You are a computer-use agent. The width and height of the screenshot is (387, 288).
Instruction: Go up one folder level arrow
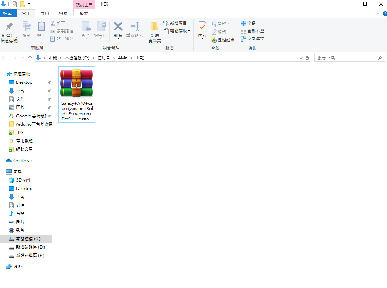pos(30,58)
